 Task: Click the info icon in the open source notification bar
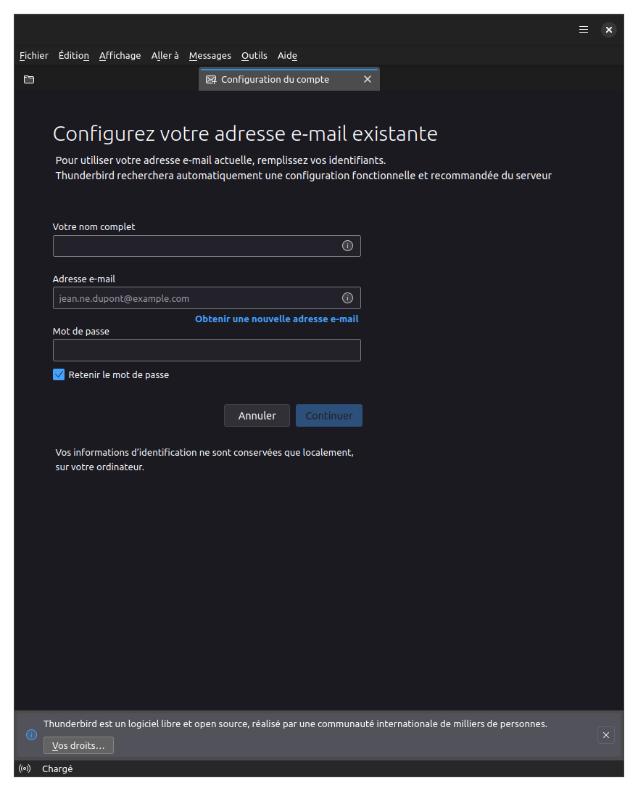click(31, 734)
